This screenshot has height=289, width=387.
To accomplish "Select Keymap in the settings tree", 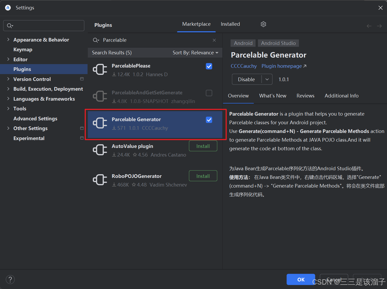I will [23, 50].
